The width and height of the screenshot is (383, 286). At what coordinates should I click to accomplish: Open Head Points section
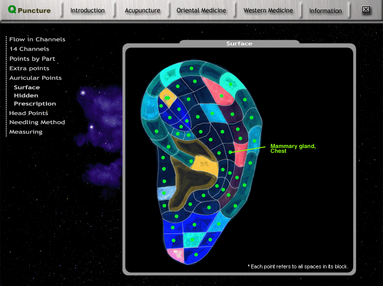click(28, 113)
